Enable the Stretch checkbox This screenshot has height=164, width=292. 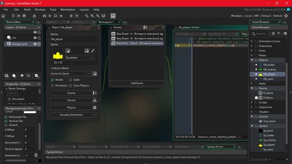coord(6,125)
